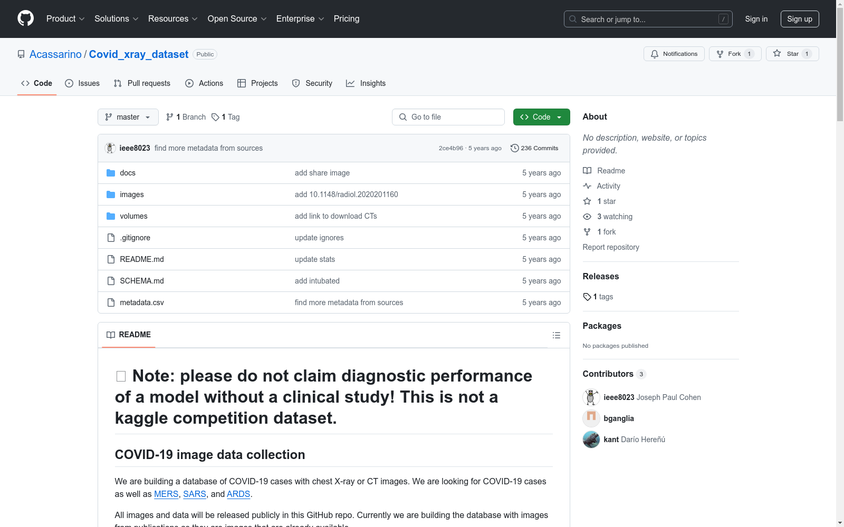Open the Pull requests tab
Screen dimensions: 844x527
point(142,83)
